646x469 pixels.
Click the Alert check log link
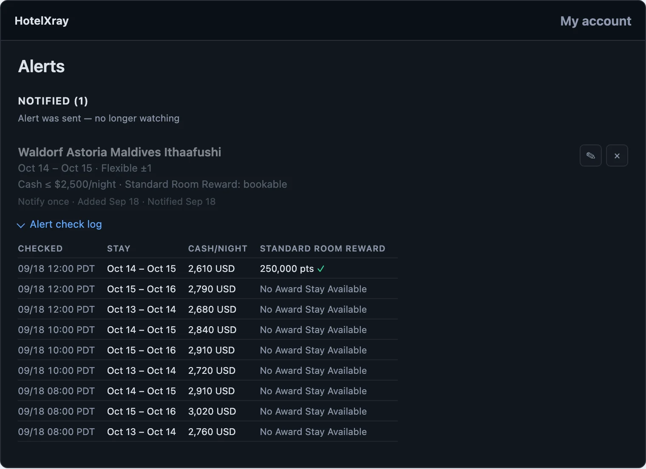click(x=66, y=224)
